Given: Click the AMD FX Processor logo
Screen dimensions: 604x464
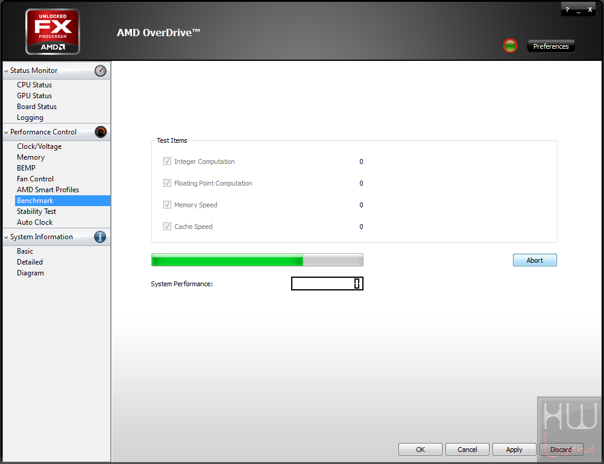Looking at the screenshot, I should pos(53,31).
